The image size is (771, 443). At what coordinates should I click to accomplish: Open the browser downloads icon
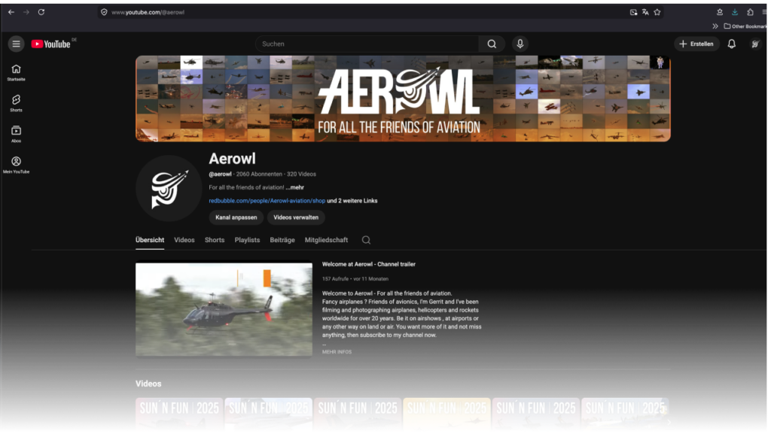pyautogui.click(x=735, y=12)
